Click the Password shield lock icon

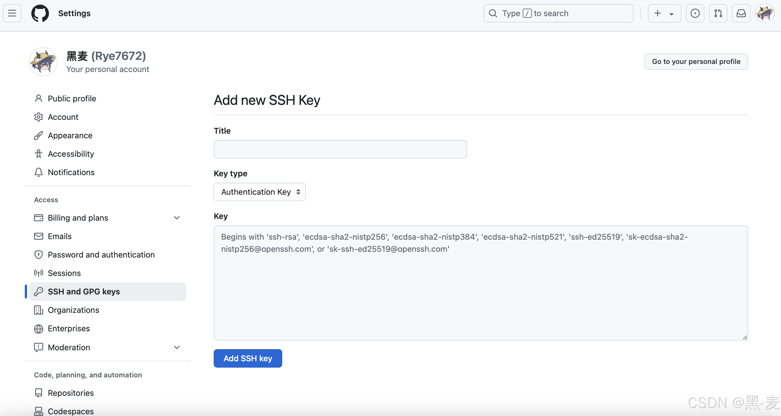click(x=39, y=255)
